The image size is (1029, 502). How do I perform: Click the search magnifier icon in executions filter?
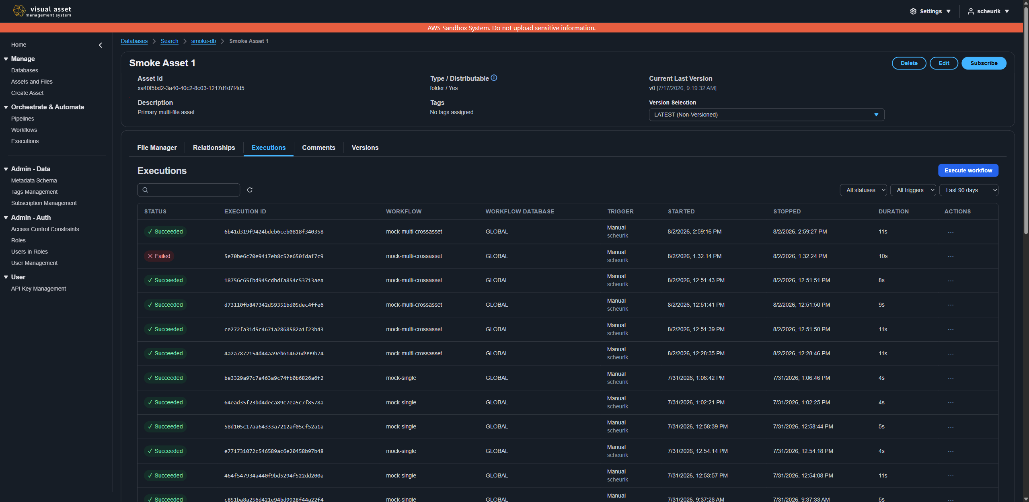[x=146, y=190]
